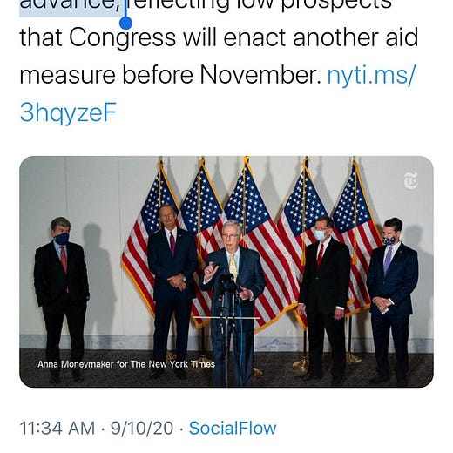Tap the tall man with maroon tie
The width and height of the screenshot is (453, 453).
[x=172, y=290]
